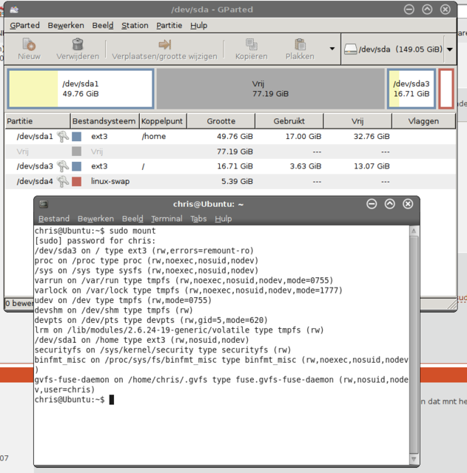This screenshot has height=473, width=467.
Task: Click the Kopiëren toolbar icon
Action: coord(251,44)
